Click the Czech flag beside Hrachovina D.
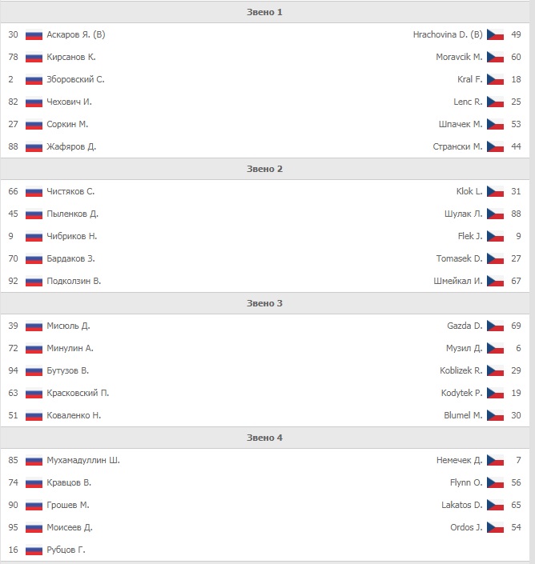The width and height of the screenshot is (535, 564). pos(495,34)
